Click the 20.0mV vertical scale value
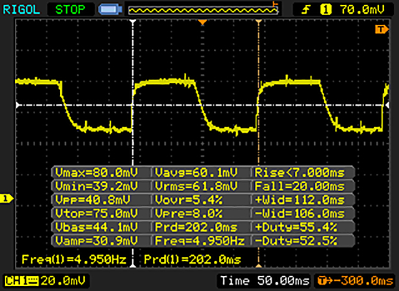Viewport: 399px width, 291px height. [x=62, y=281]
